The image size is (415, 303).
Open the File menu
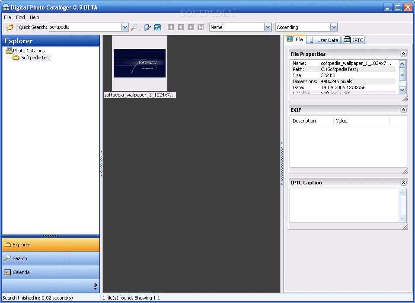pyautogui.click(x=7, y=17)
